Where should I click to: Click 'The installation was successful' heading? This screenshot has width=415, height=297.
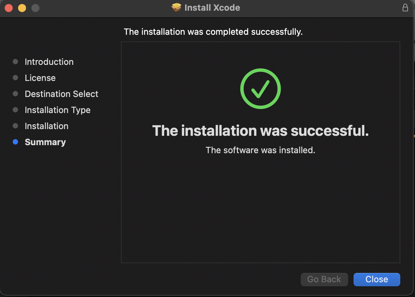[261, 130]
